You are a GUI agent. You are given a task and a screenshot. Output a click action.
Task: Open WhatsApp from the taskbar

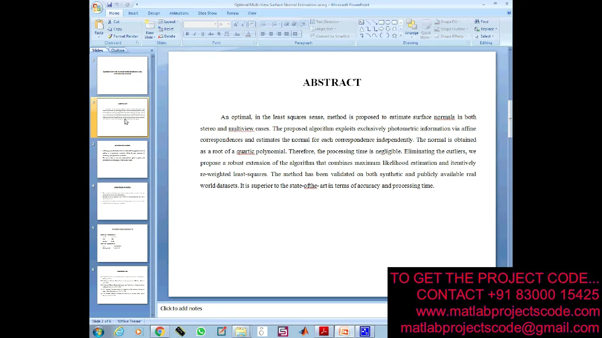coord(201,332)
